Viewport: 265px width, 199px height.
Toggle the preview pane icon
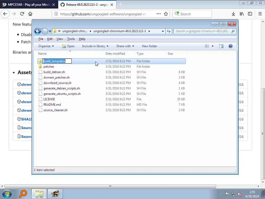point(221,46)
